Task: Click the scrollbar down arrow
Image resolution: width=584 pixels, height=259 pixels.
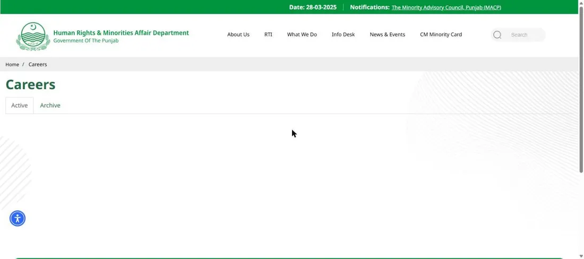Action: click(581, 256)
